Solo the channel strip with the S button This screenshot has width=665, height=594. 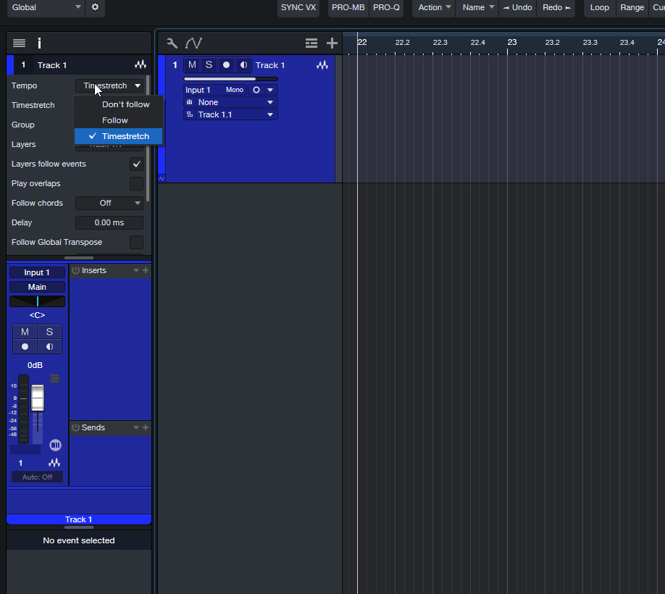(49, 332)
